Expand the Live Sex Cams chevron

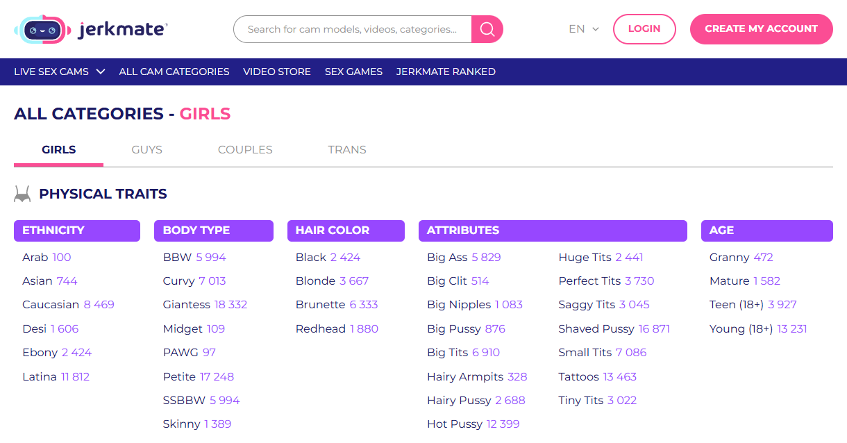(101, 72)
